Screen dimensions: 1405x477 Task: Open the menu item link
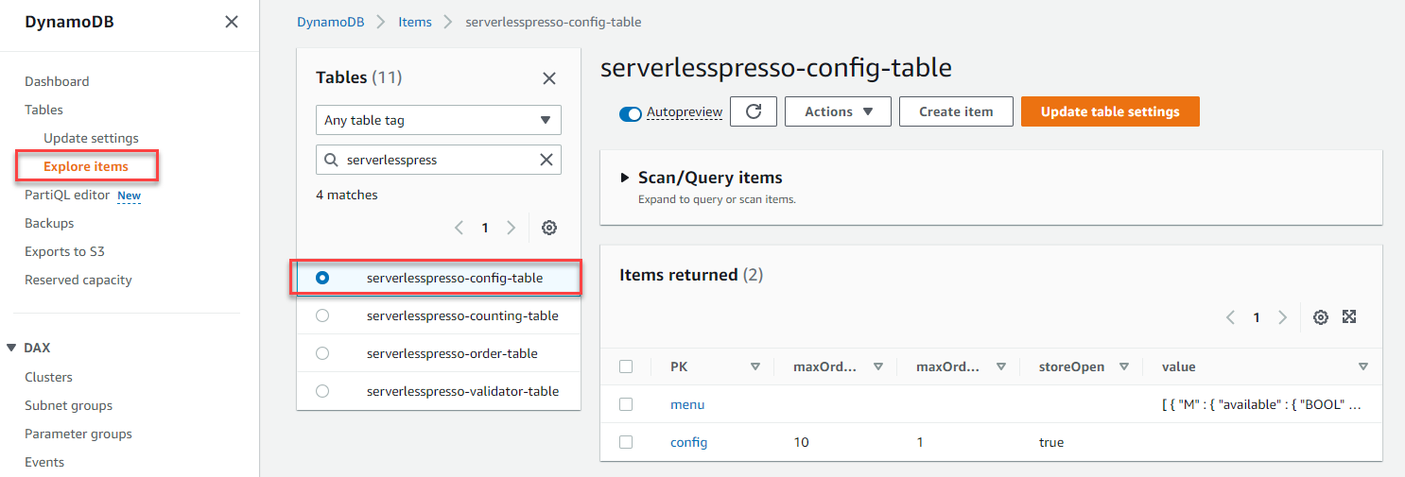pos(687,404)
